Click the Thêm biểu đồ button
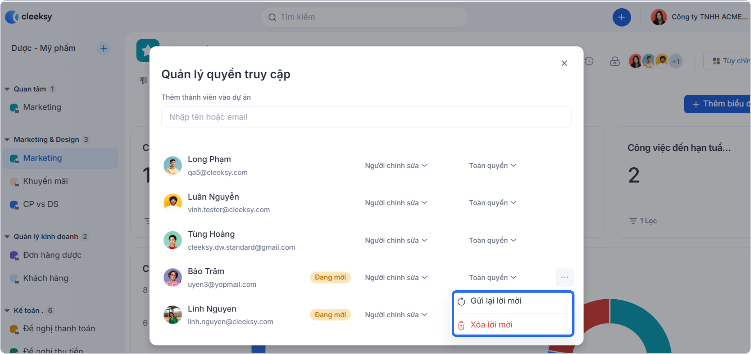Viewport: 751px width, 354px height. [717, 104]
